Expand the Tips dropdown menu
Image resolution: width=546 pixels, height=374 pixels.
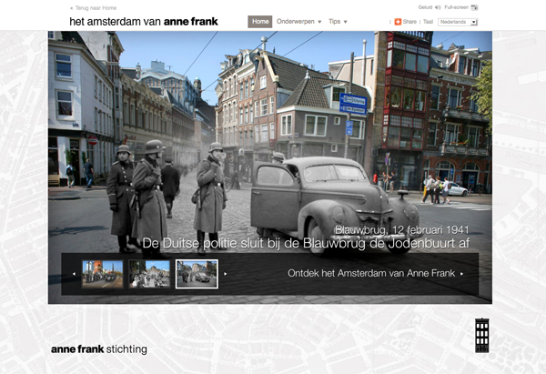338,22
